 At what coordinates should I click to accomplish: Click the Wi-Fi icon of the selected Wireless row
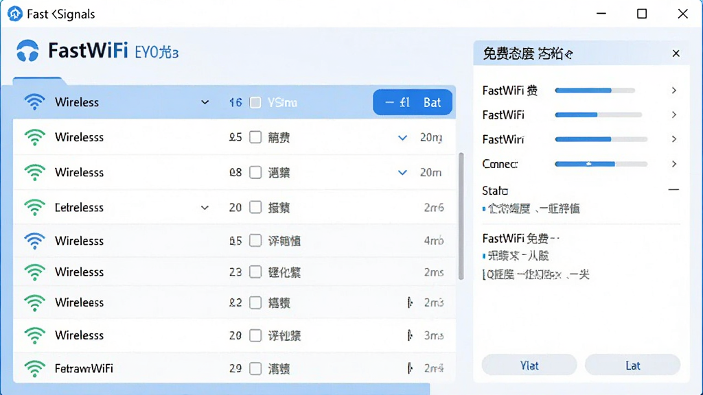click(x=34, y=102)
